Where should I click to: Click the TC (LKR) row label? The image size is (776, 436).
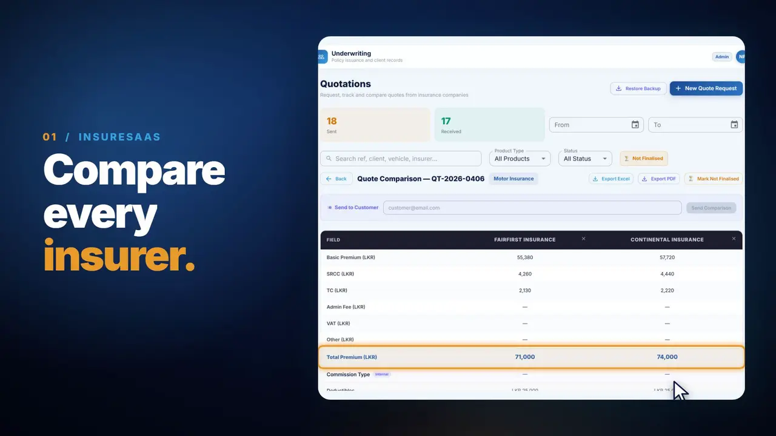337,290
